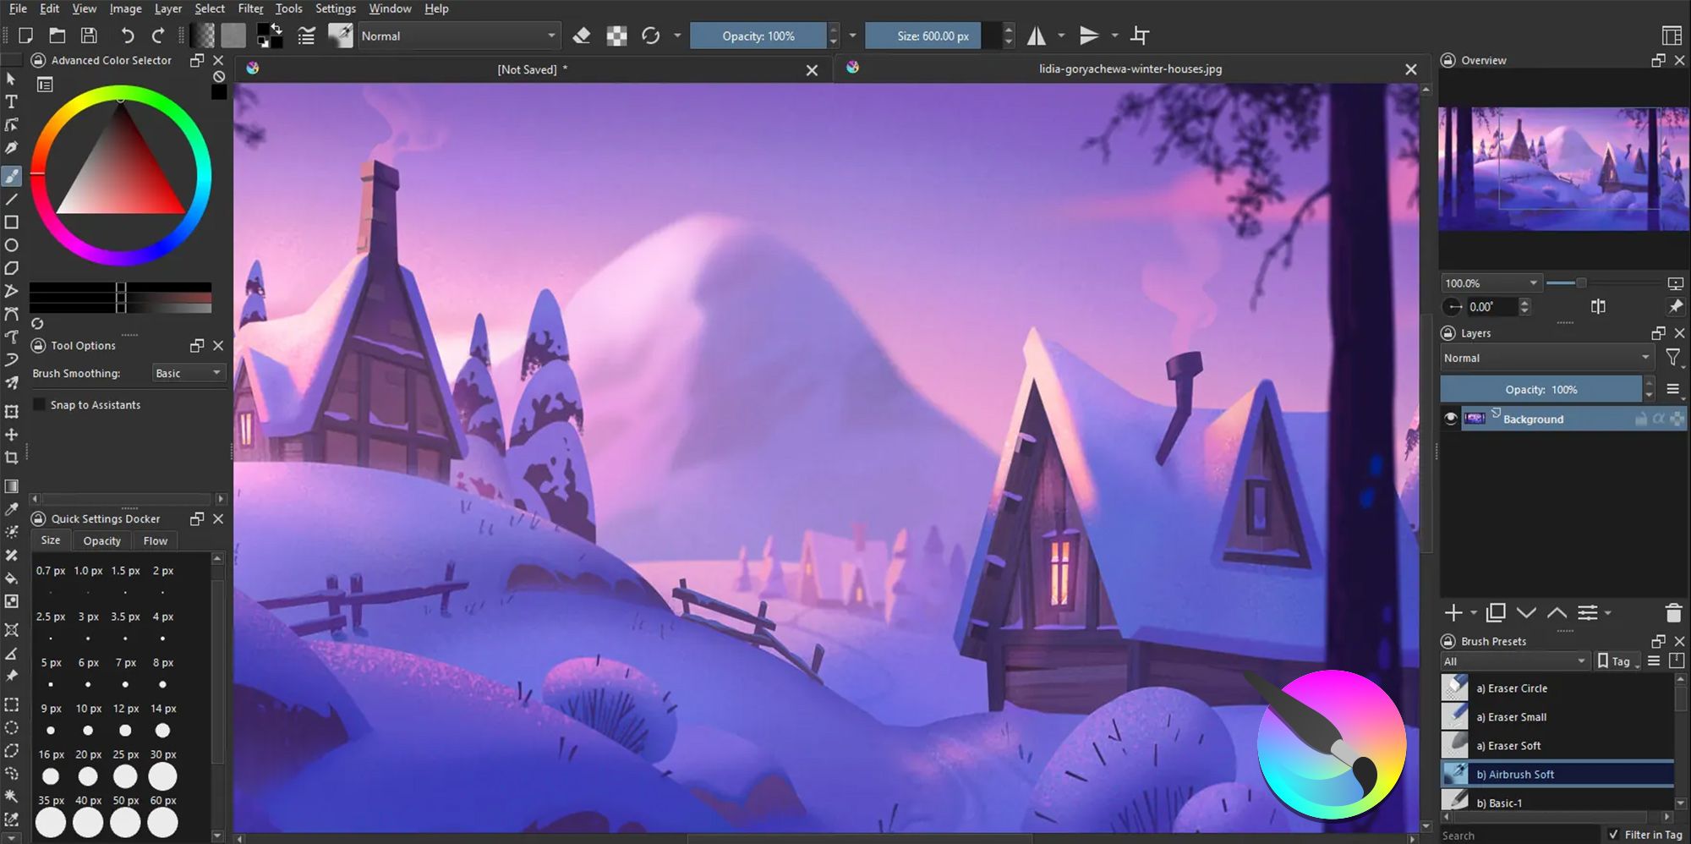Viewport: 1691px width, 844px height.
Task: Switch to the [Not Saved] document tab
Action: point(532,69)
